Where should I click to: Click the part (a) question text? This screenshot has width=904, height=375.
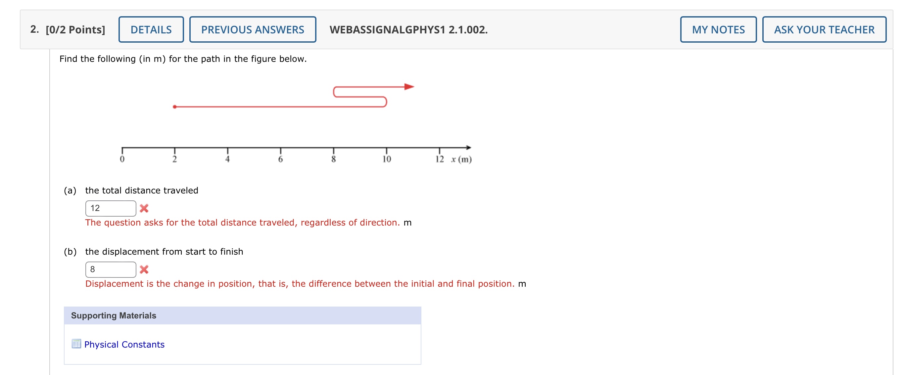pos(142,190)
